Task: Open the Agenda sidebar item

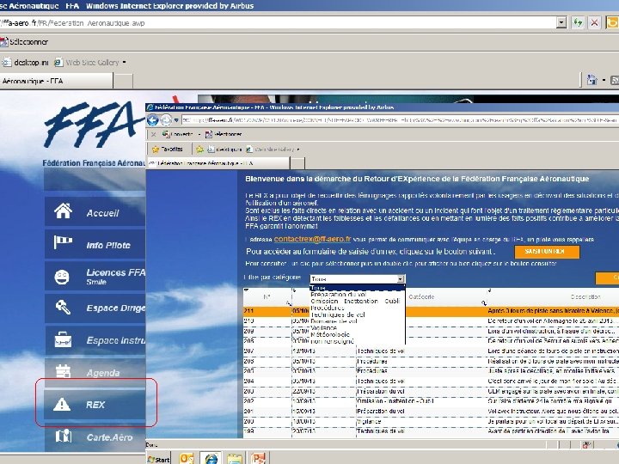Action: [x=95, y=372]
